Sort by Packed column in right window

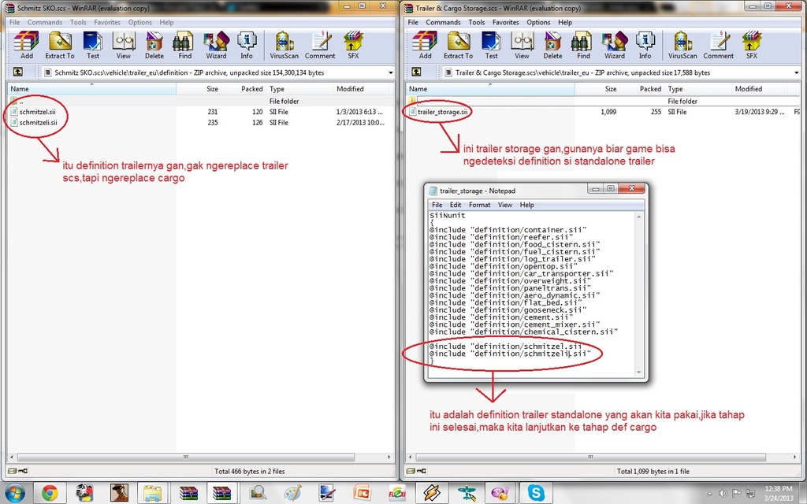(x=650, y=89)
